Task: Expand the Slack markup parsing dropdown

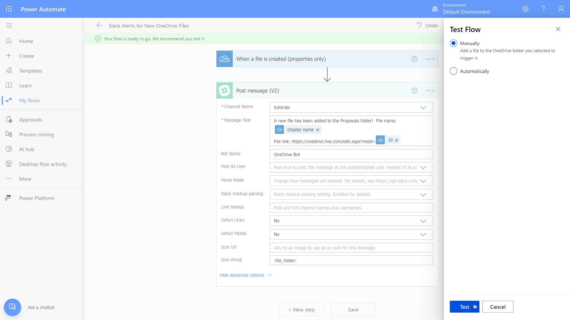Action: coord(423,194)
